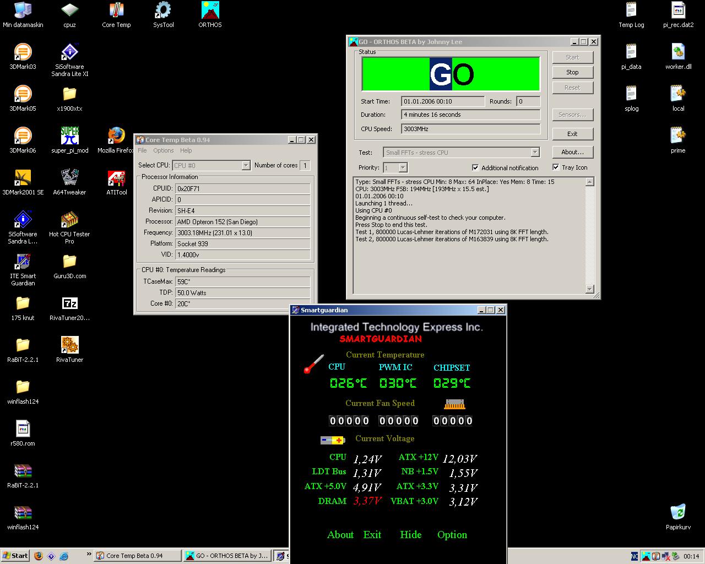Screen dimensions: 705x564
Task: Select the r580.rom file icon
Action: 23,433
